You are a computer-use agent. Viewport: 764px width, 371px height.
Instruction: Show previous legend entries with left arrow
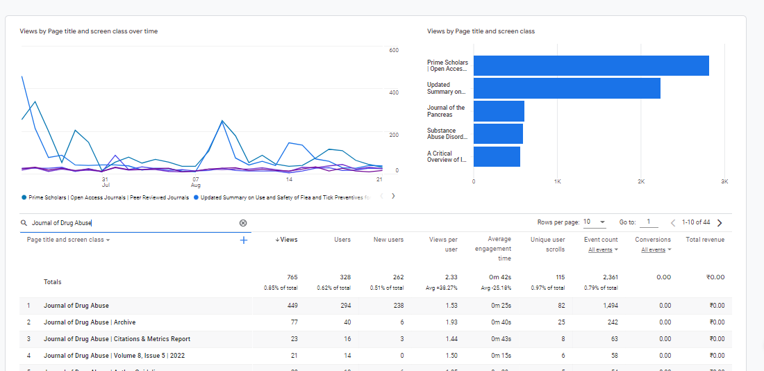pos(381,196)
